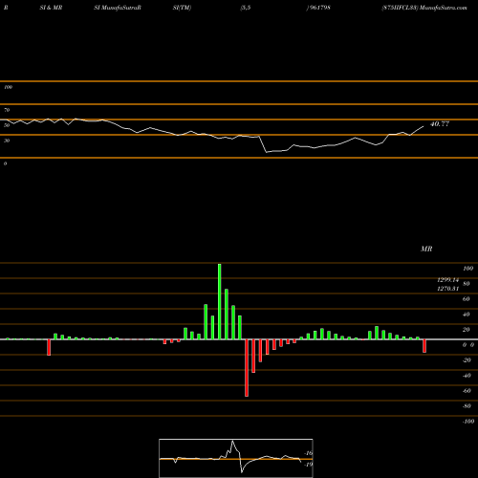Click the -16 label in mini chart
Viewport: 478px width, 478px height.
point(309,453)
